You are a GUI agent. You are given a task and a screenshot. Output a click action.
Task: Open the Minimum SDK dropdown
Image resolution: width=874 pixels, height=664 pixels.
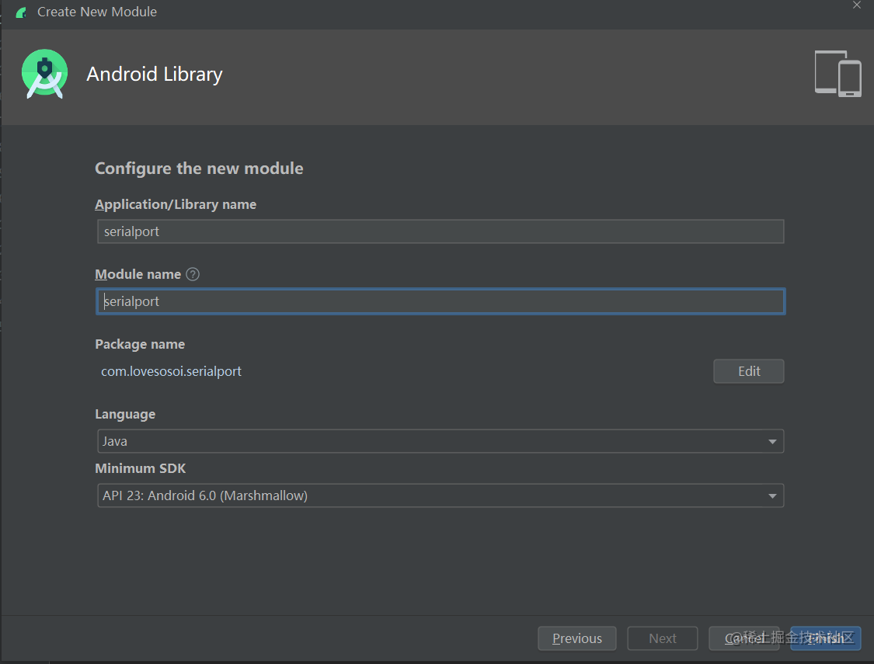click(772, 495)
